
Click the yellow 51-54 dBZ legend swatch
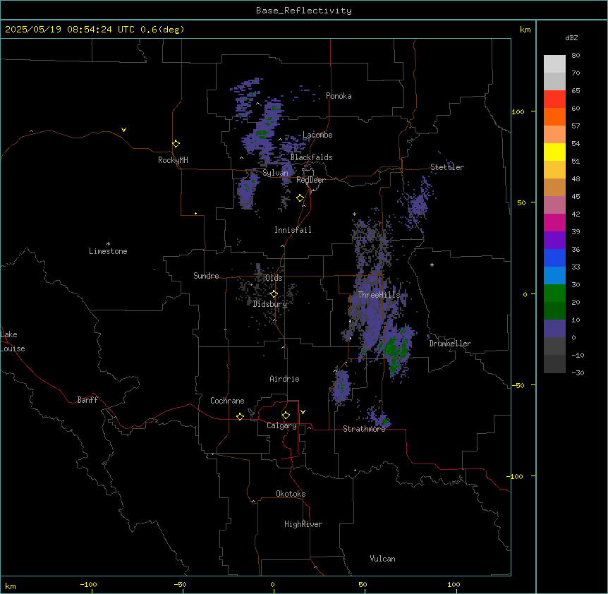click(x=554, y=152)
